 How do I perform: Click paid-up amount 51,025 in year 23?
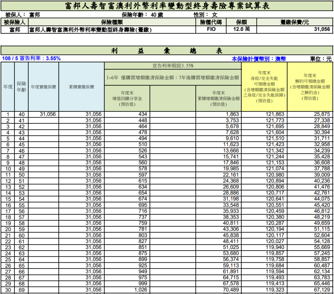click(x=231, y=247)
